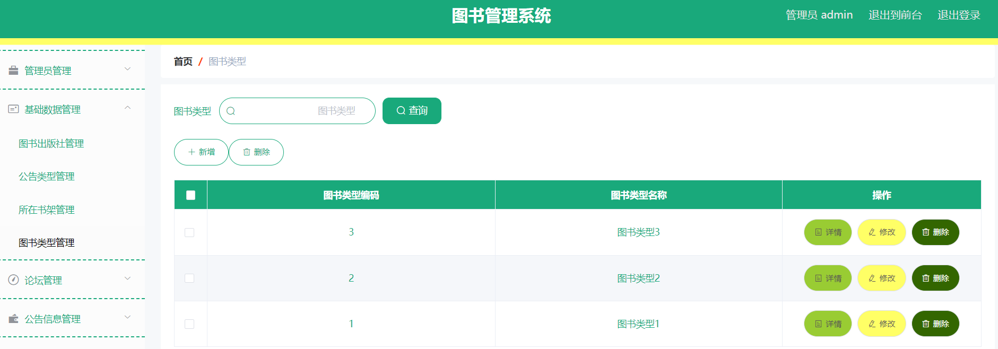Expand the 论坛管理 chevron
The width and height of the screenshot is (998, 349).
pyautogui.click(x=127, y=278)
